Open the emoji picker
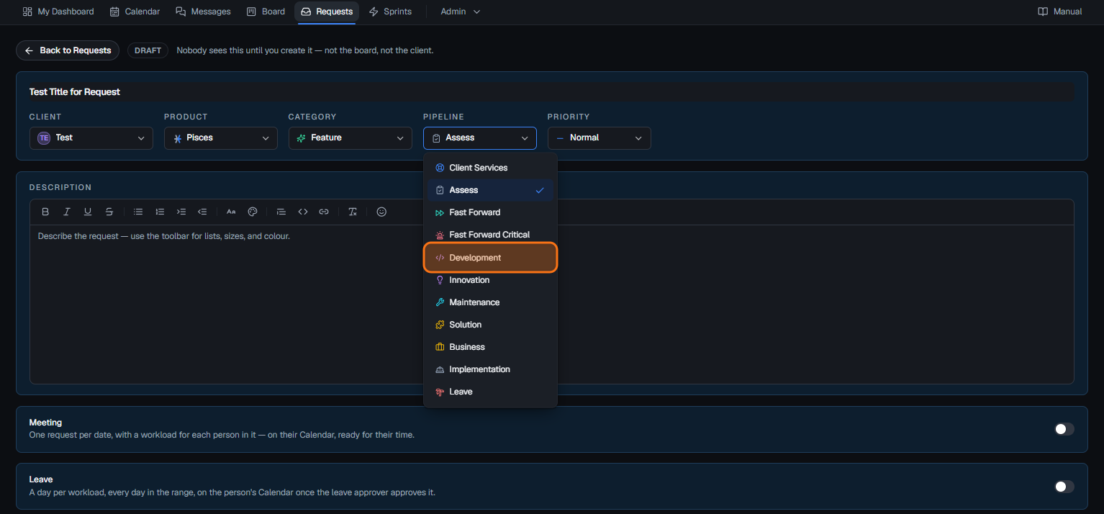This screenshot has height=514, width=1104. point(381,212)
